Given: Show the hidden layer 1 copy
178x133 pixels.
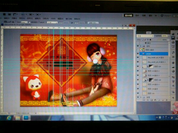Looking at the screenshot, I should (138, 50).
